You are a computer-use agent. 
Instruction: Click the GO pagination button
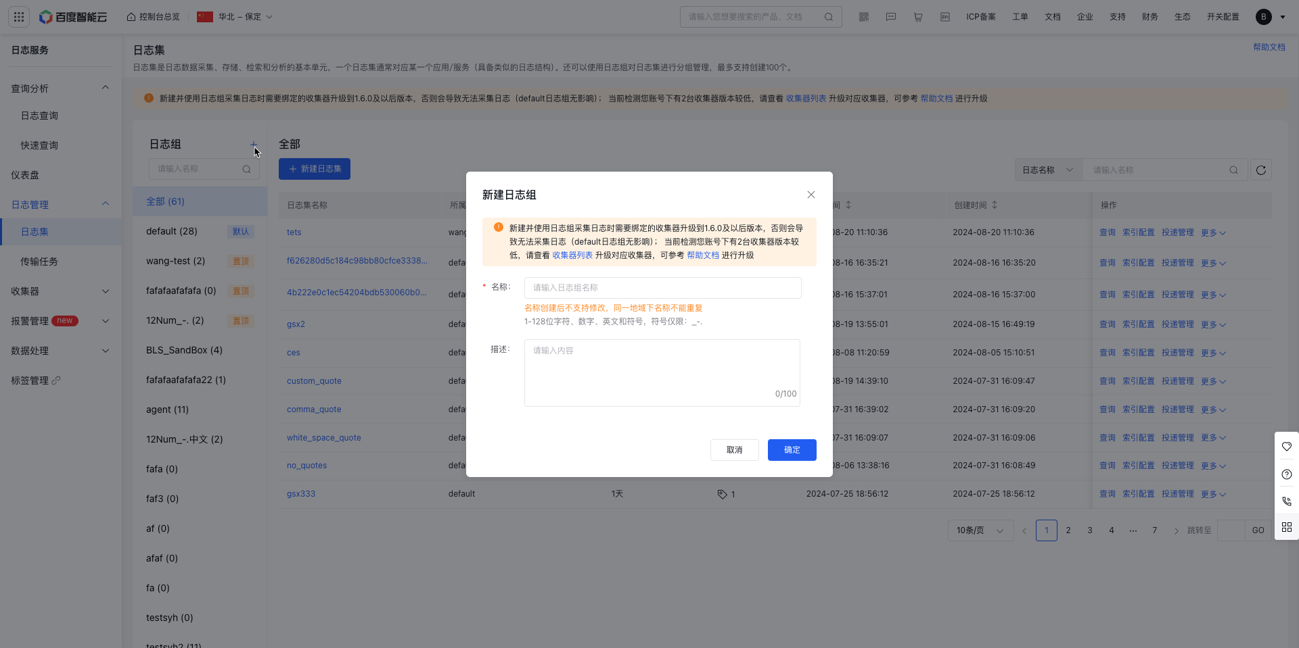point(1258,530)
